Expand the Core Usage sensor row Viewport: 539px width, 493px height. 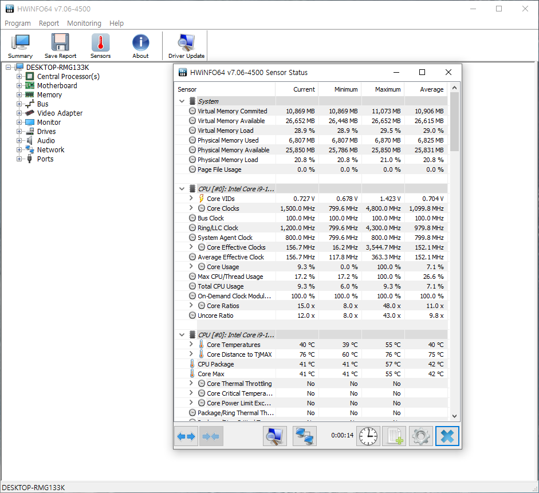[191, 266]
